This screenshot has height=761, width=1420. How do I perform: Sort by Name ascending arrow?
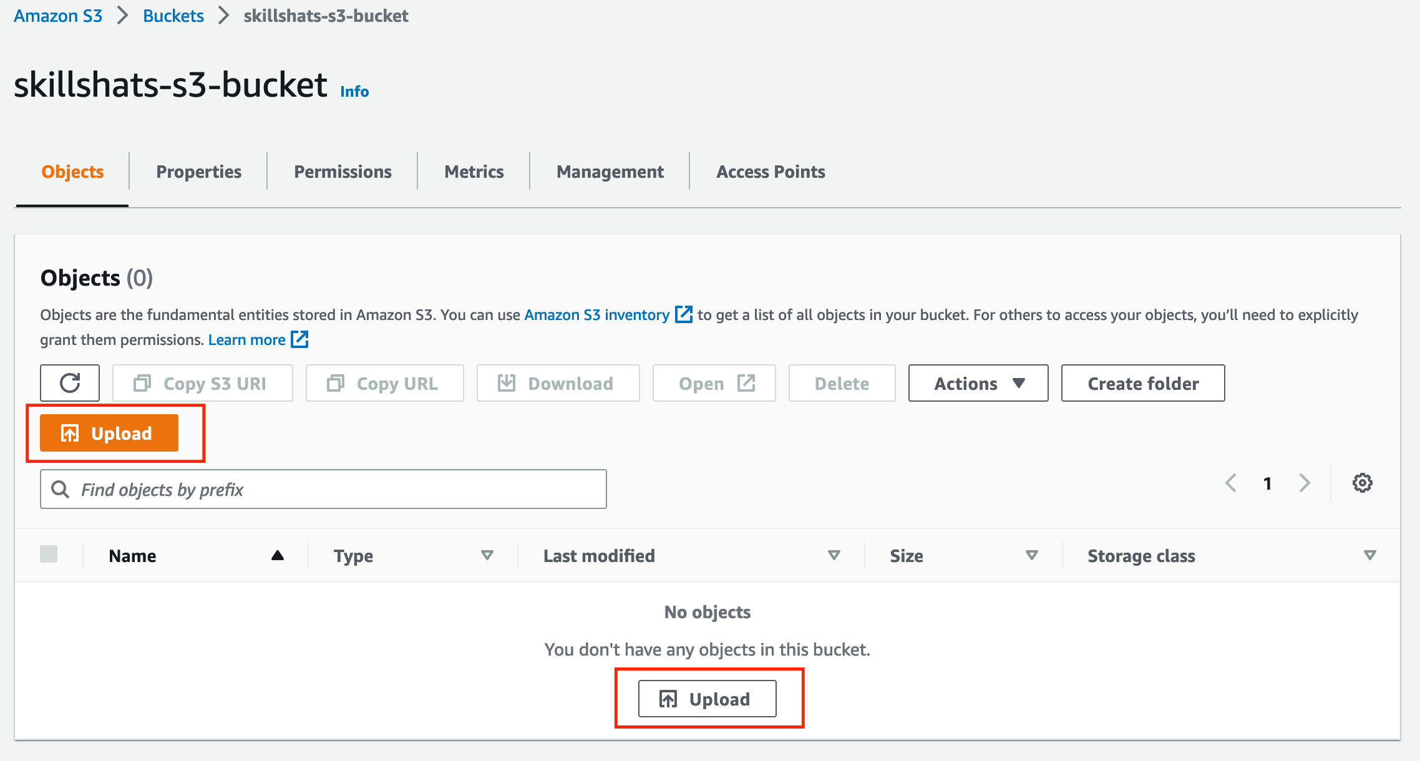tap(278, 555)
